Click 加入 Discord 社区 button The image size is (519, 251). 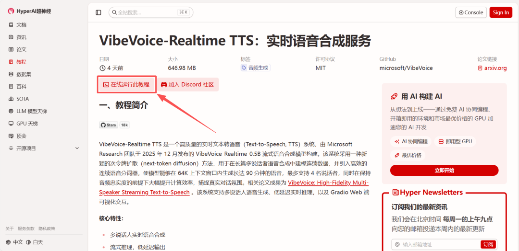(x=187, y=84)
